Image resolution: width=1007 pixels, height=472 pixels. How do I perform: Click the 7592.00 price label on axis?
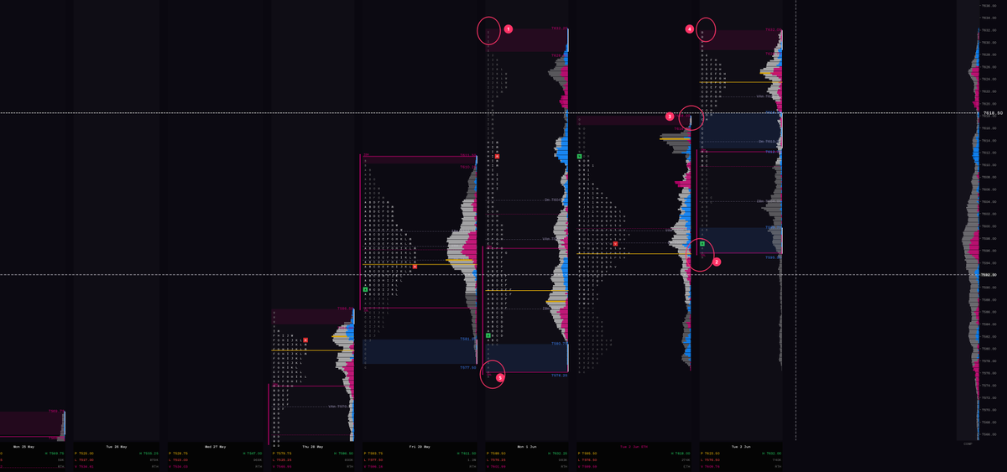(x=990, y=275)
